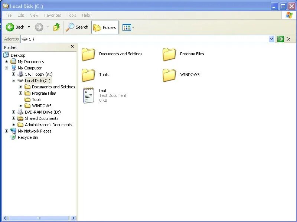This screenshot has height=222, width=297.
Task: Select My Computer icon in tree
Action: [13, 68]
